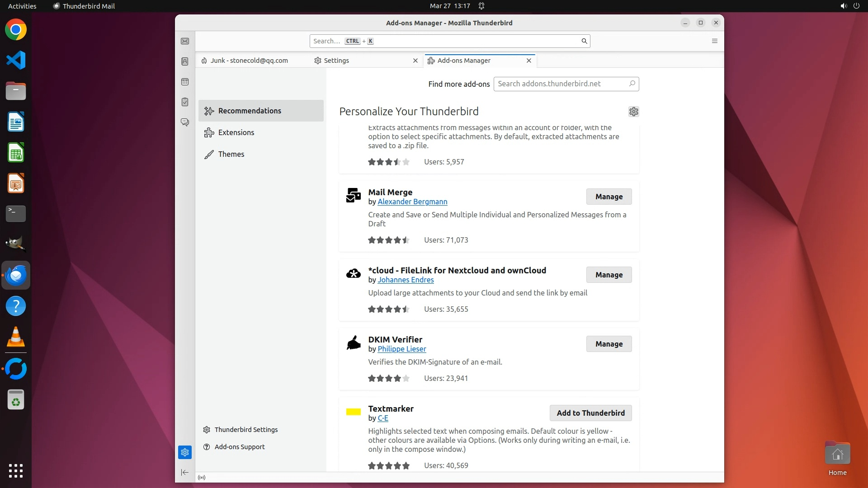Open the Mail space icon
The width and height of the screenshot is (868, 488).
pyautogui.click(x=185, y=41)
